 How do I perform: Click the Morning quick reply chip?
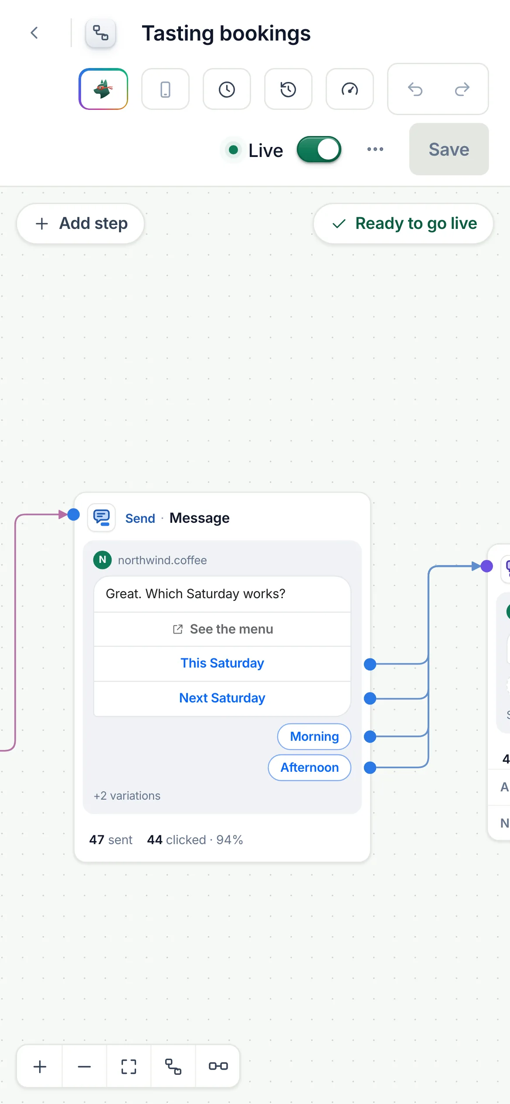tap(314, 736)
